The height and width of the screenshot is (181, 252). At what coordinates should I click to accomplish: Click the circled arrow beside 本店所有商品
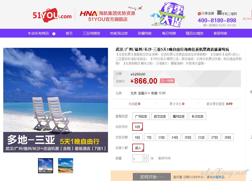[54, 34]
